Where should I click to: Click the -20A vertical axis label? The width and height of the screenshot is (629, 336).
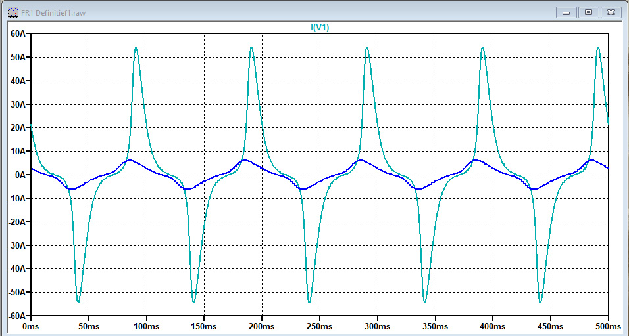[17, 222]
